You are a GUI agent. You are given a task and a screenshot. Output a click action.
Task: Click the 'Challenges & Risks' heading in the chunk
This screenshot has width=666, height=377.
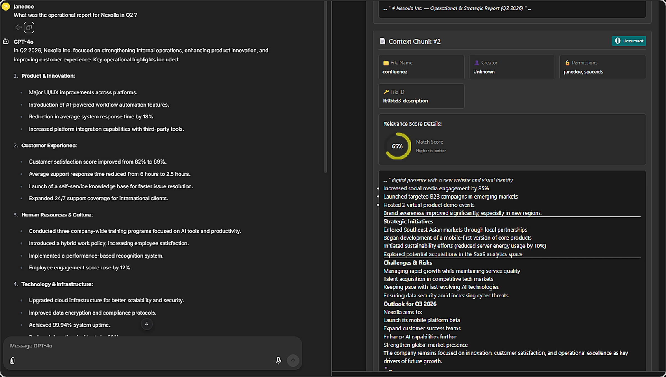pyautogui.click(x=408, y=263)
